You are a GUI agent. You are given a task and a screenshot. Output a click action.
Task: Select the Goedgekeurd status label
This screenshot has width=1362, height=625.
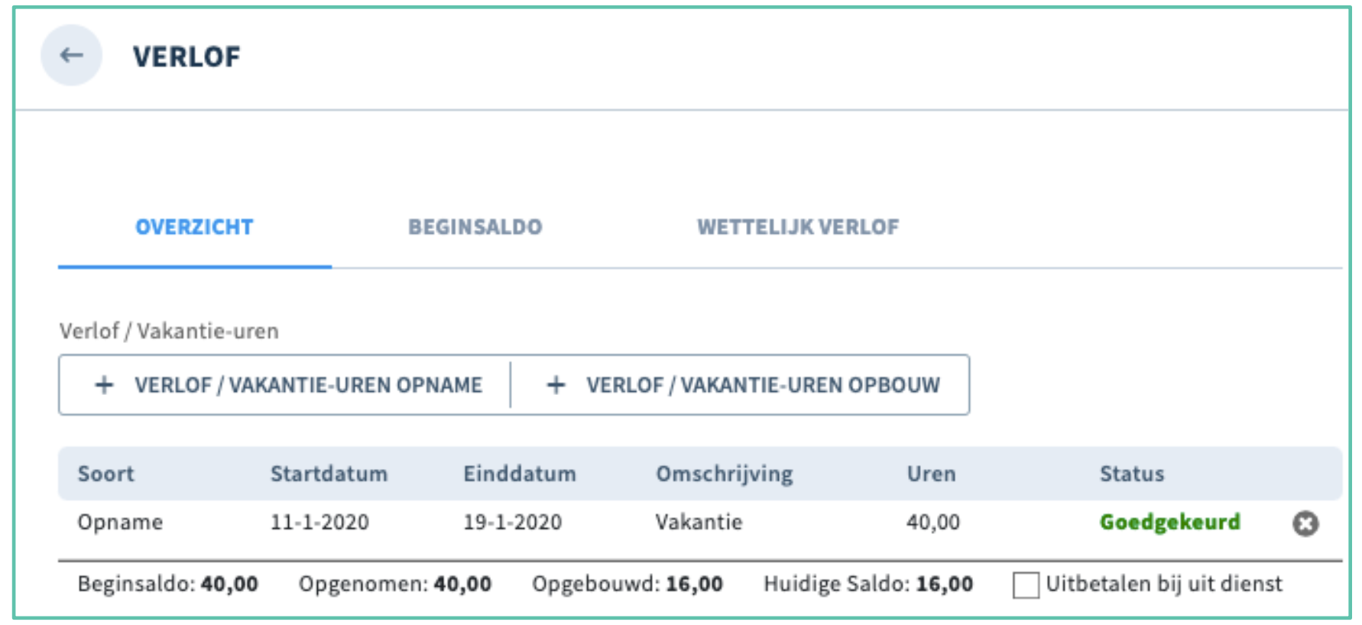pyautogui.click(x=1169, y=523)
